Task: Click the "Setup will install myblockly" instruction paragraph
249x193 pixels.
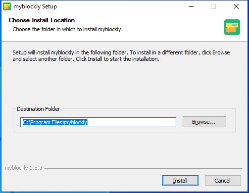Action: point(121,56)
